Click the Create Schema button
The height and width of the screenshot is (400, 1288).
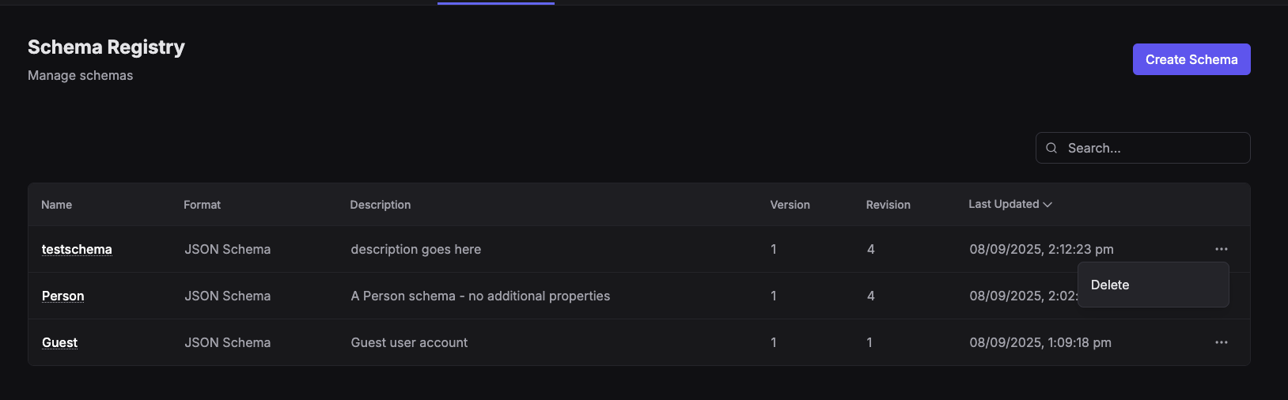1191,59
